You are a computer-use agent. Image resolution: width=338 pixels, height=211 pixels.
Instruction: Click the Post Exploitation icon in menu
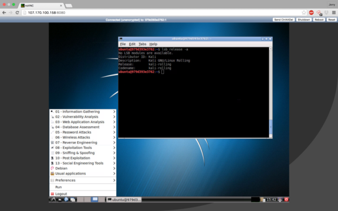click(52, 158)
